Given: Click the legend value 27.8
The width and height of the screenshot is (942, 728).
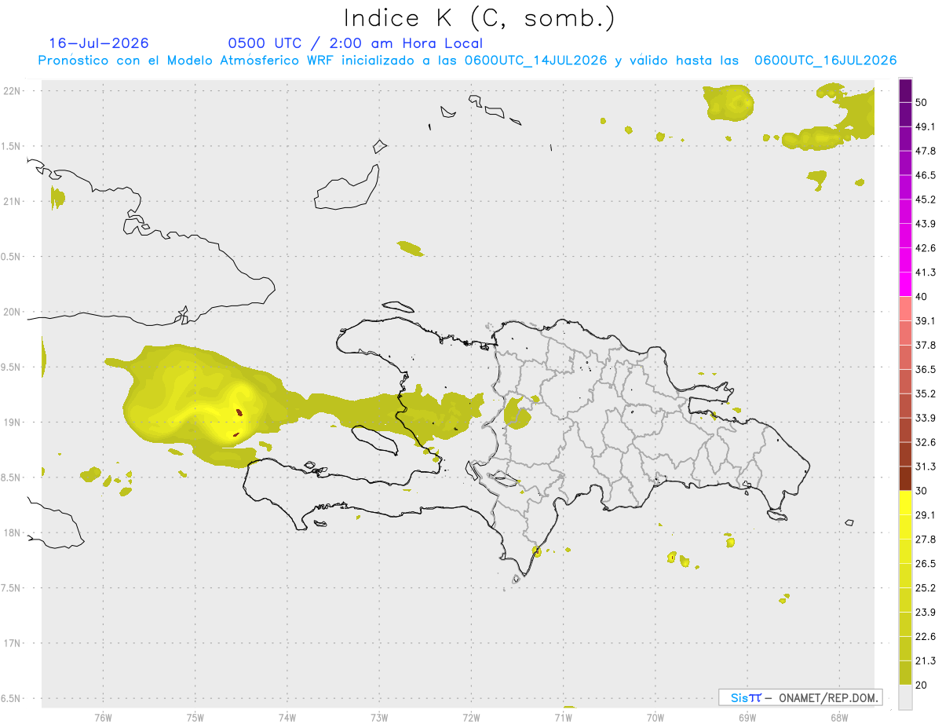Looking at the screenshot, I should tap(926, 540).
